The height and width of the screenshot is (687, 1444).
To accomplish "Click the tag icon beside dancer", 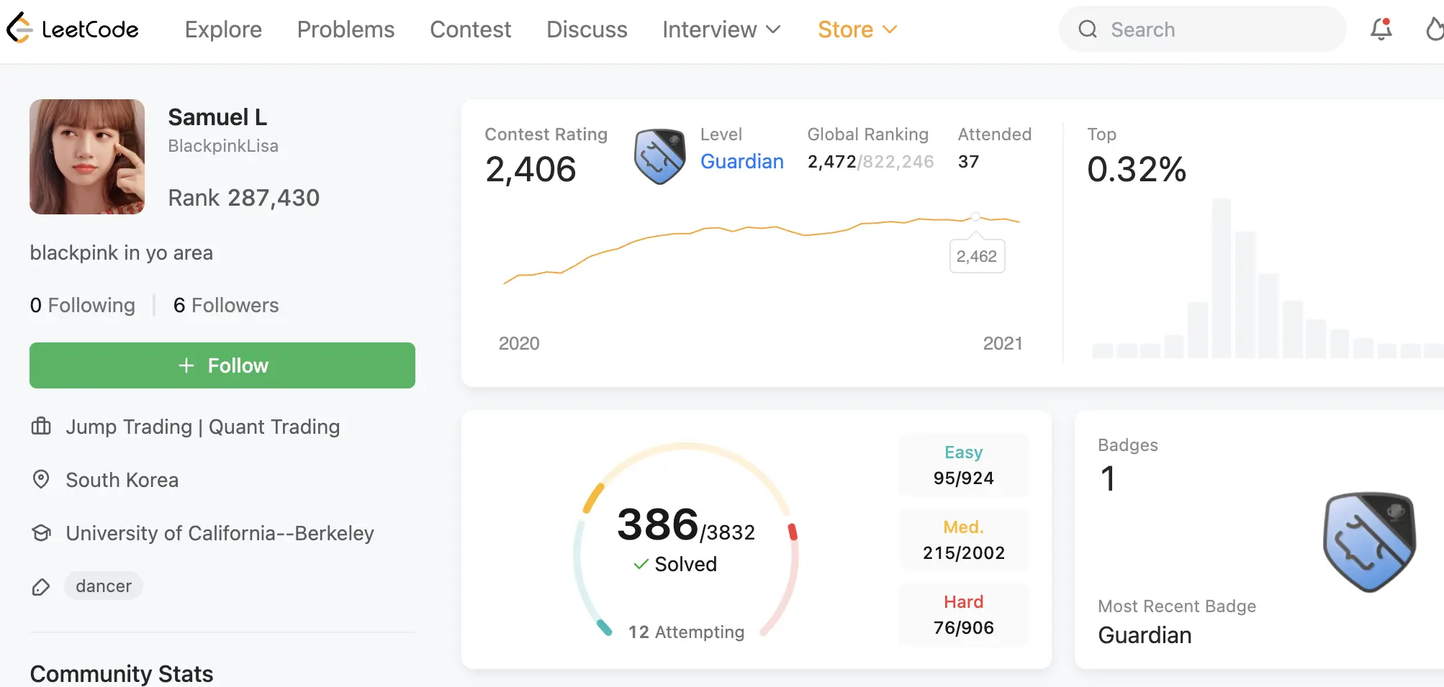I will [41, 587].
